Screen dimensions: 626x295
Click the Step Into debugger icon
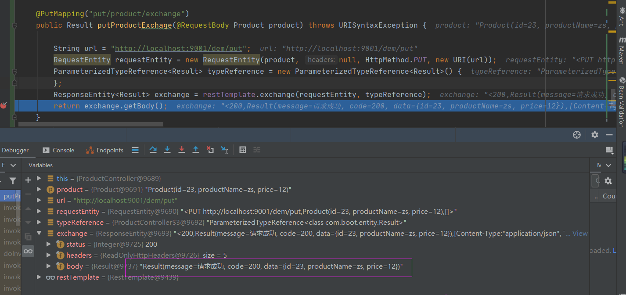[x=167, y=150]
